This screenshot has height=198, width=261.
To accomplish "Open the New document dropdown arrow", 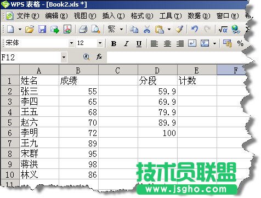I will (x=20, y=29).
